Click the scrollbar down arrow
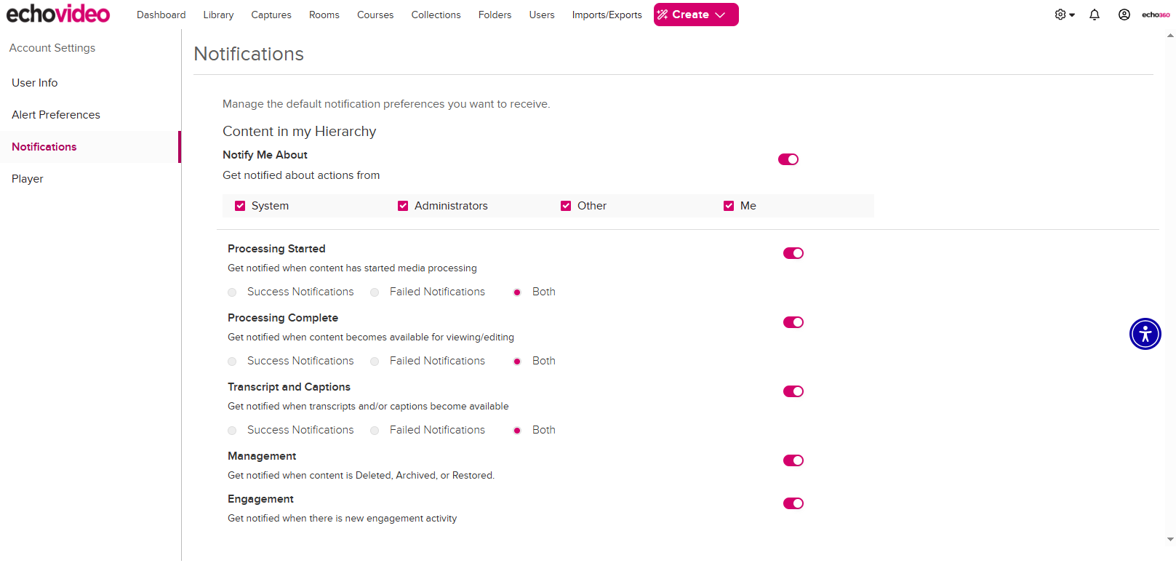1176x563 pixels. coord(1169,539)
